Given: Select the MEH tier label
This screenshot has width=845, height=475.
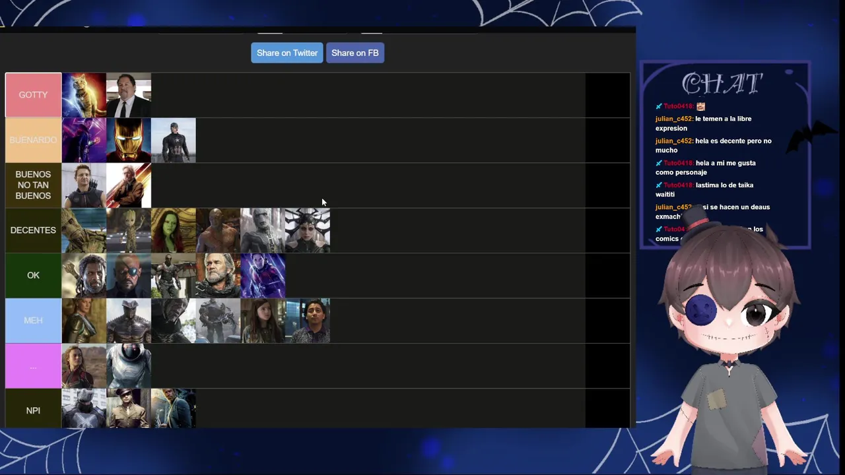Looking at the screenshot, I should coord(33,321).
